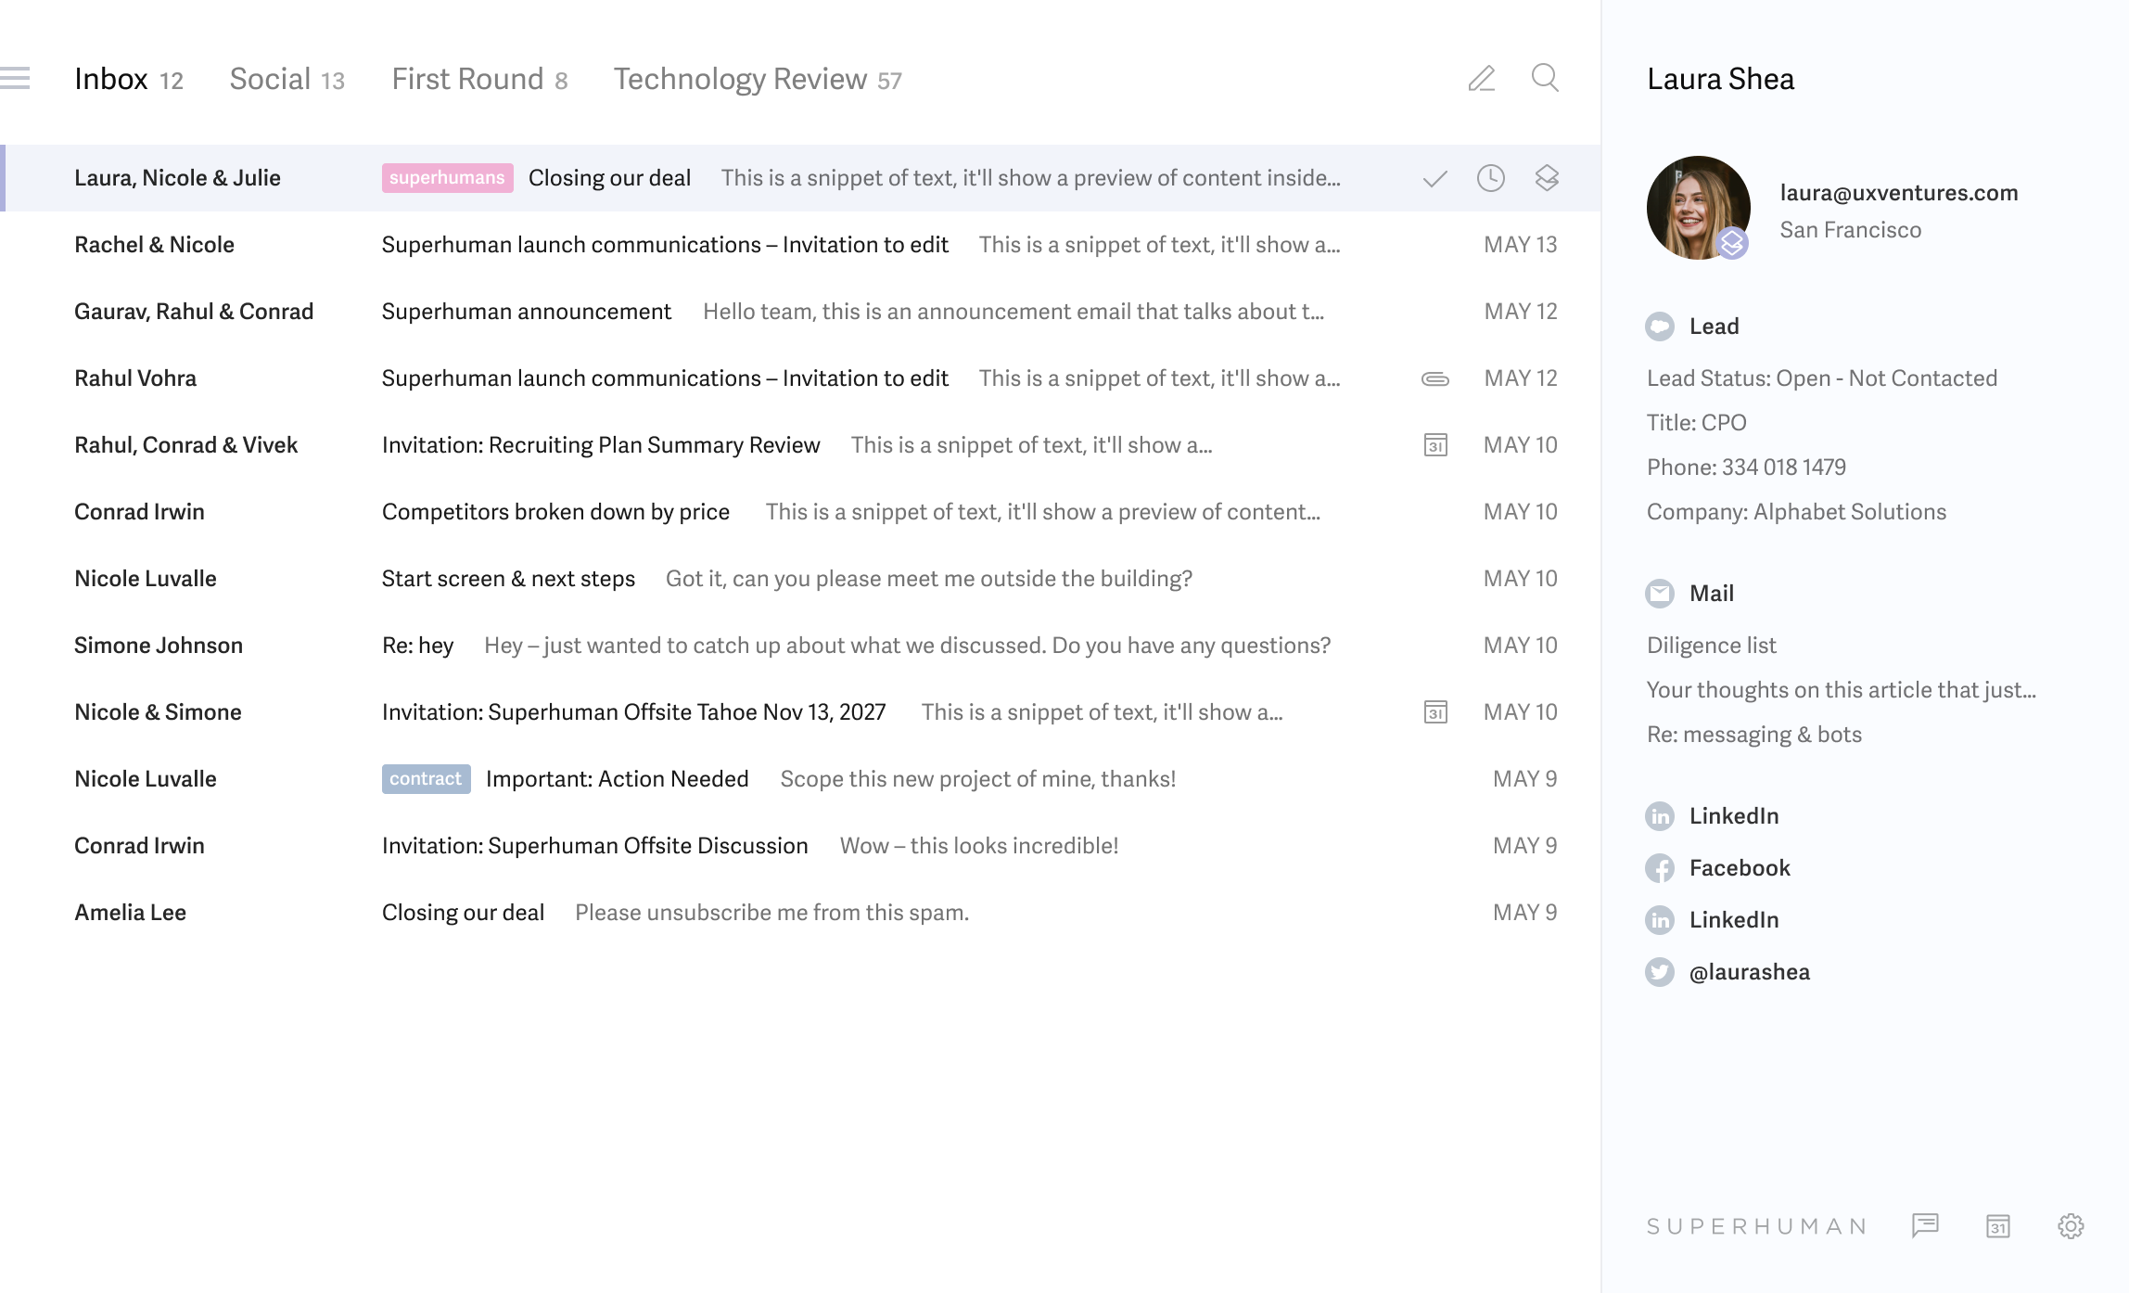
Task: Click Lead Status: Open - Not Contacted
Action: (x=1822, y=378)
